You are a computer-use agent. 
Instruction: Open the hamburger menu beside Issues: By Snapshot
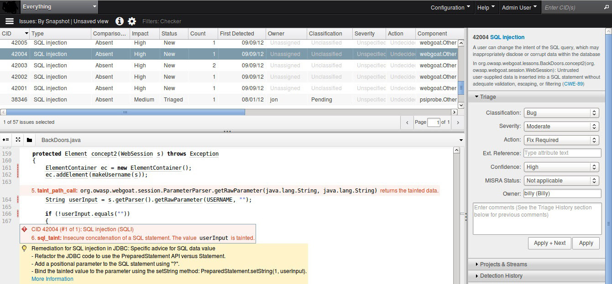9,21
